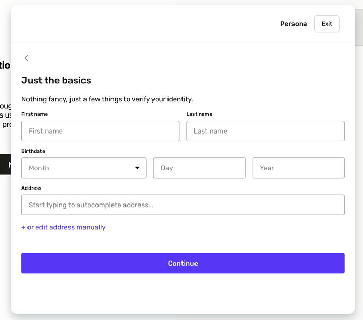Click the 'Last name' field label

click(x=199, y=114)
